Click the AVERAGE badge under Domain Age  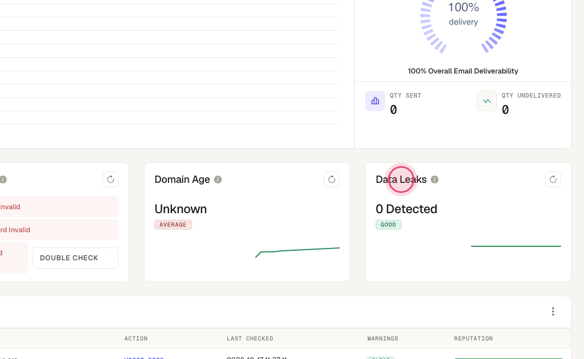173,225
